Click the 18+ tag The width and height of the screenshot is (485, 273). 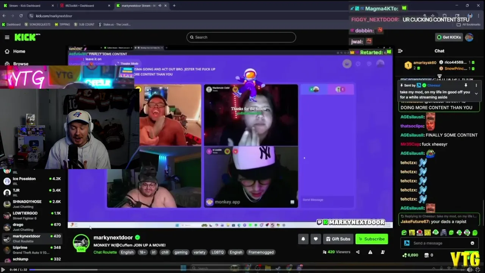(142, 252)
